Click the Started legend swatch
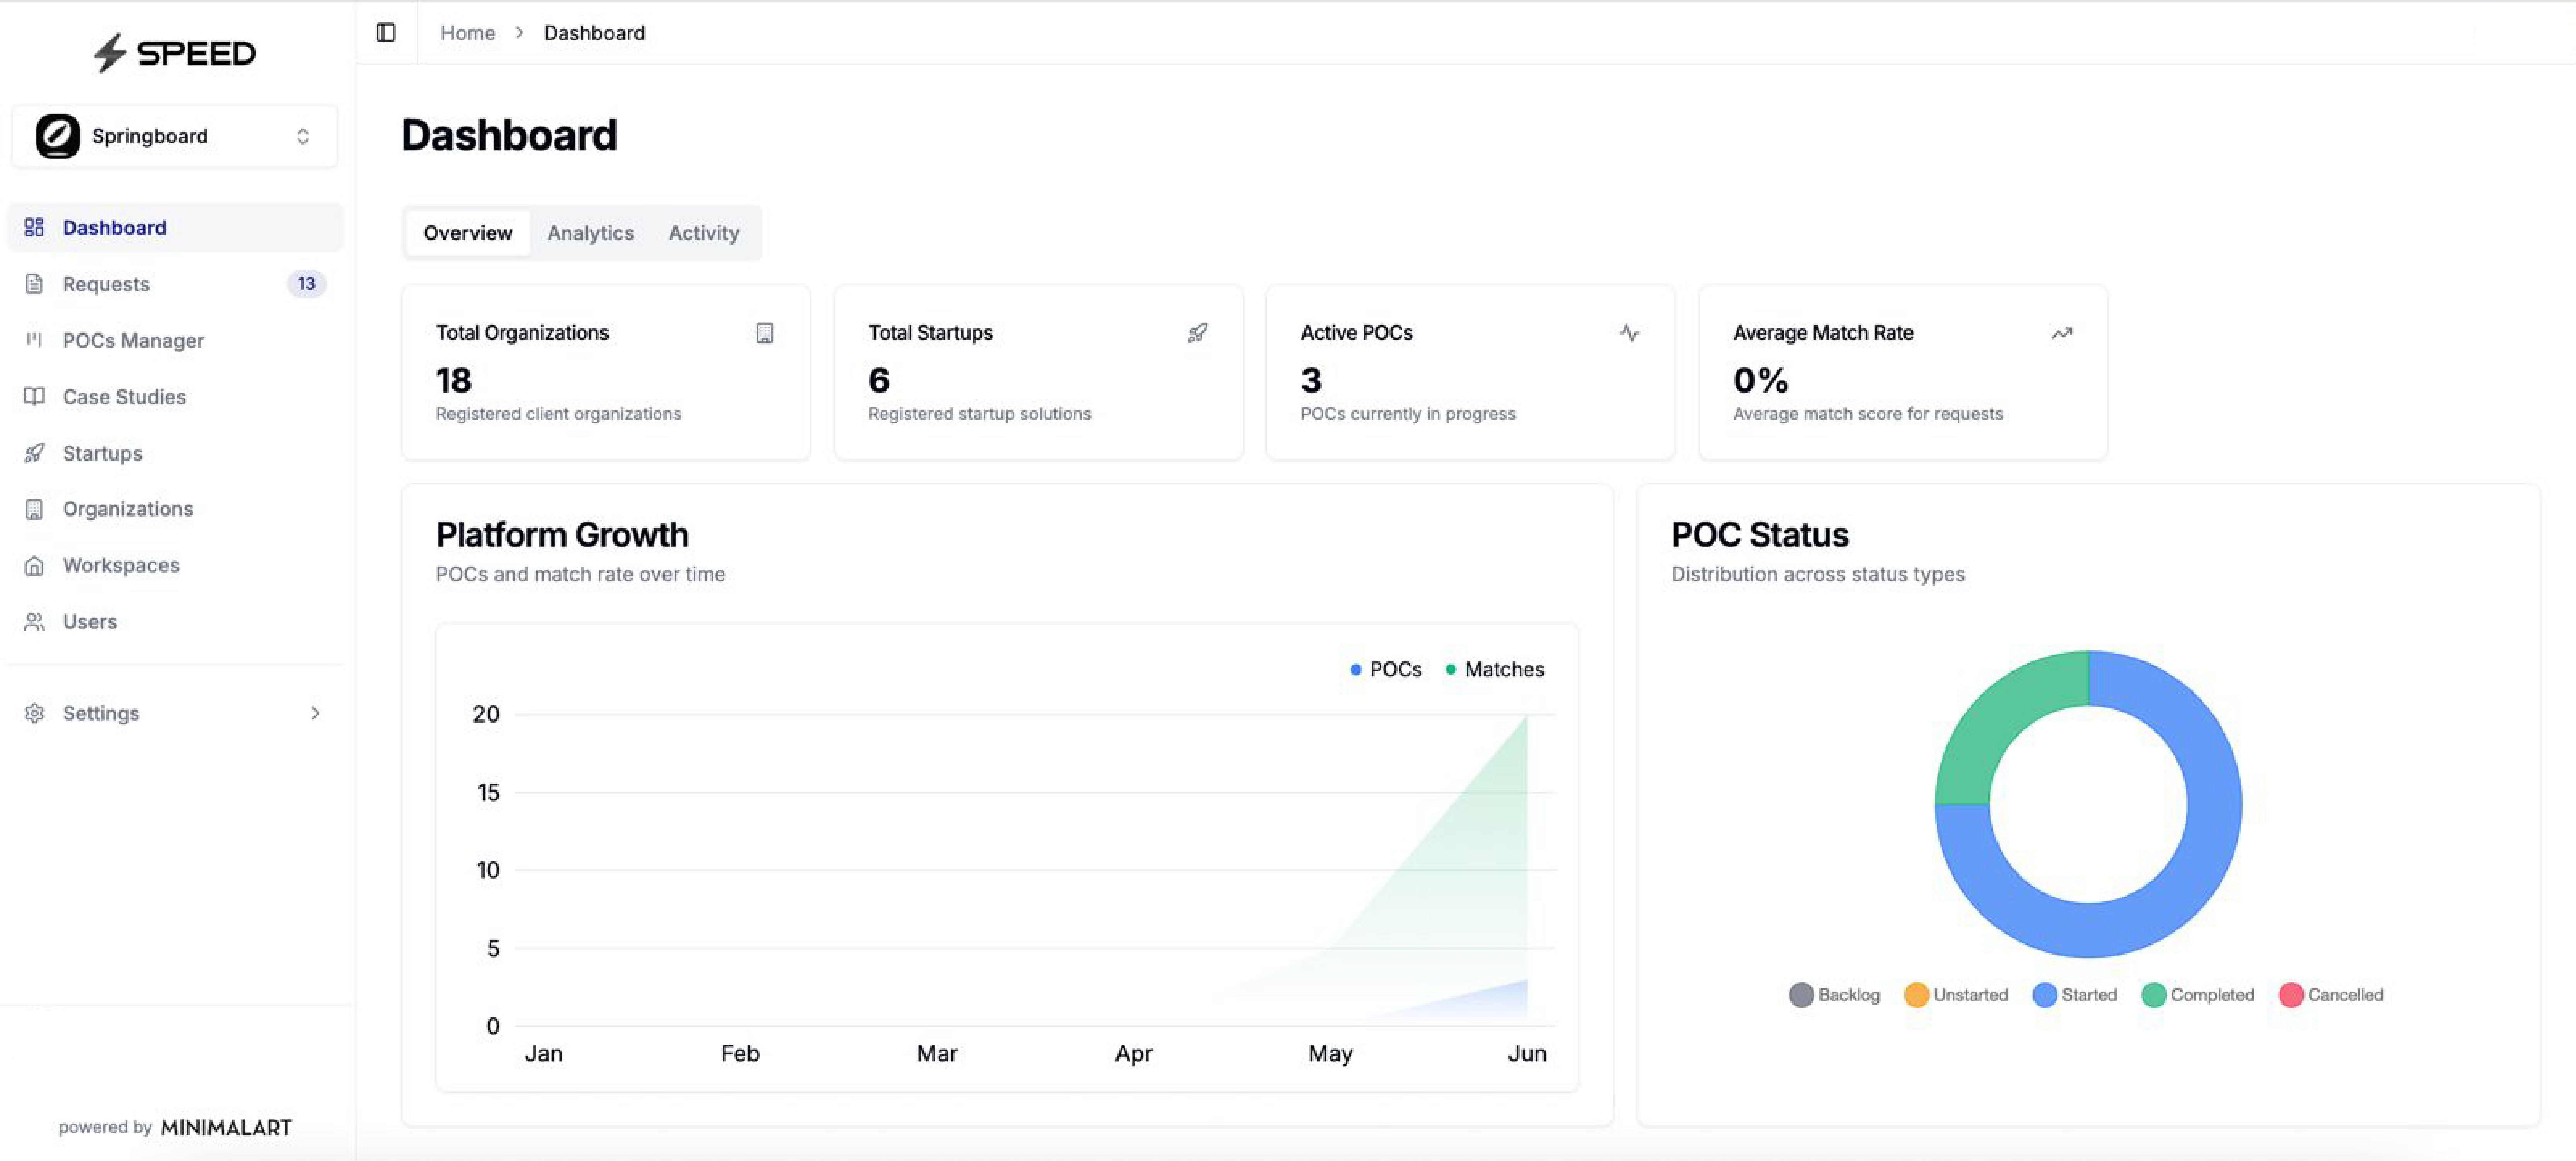Screen dimensions: 2576x1161 click(x=2045, y=995)
